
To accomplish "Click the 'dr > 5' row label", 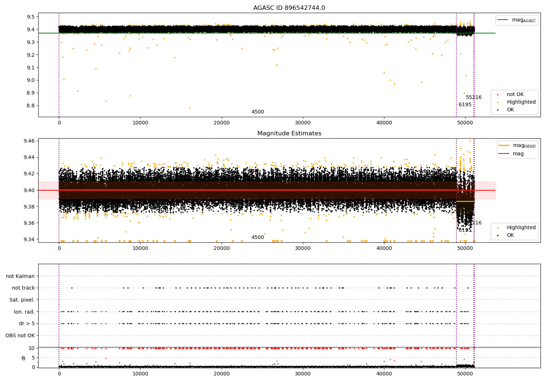I will 27,324.
